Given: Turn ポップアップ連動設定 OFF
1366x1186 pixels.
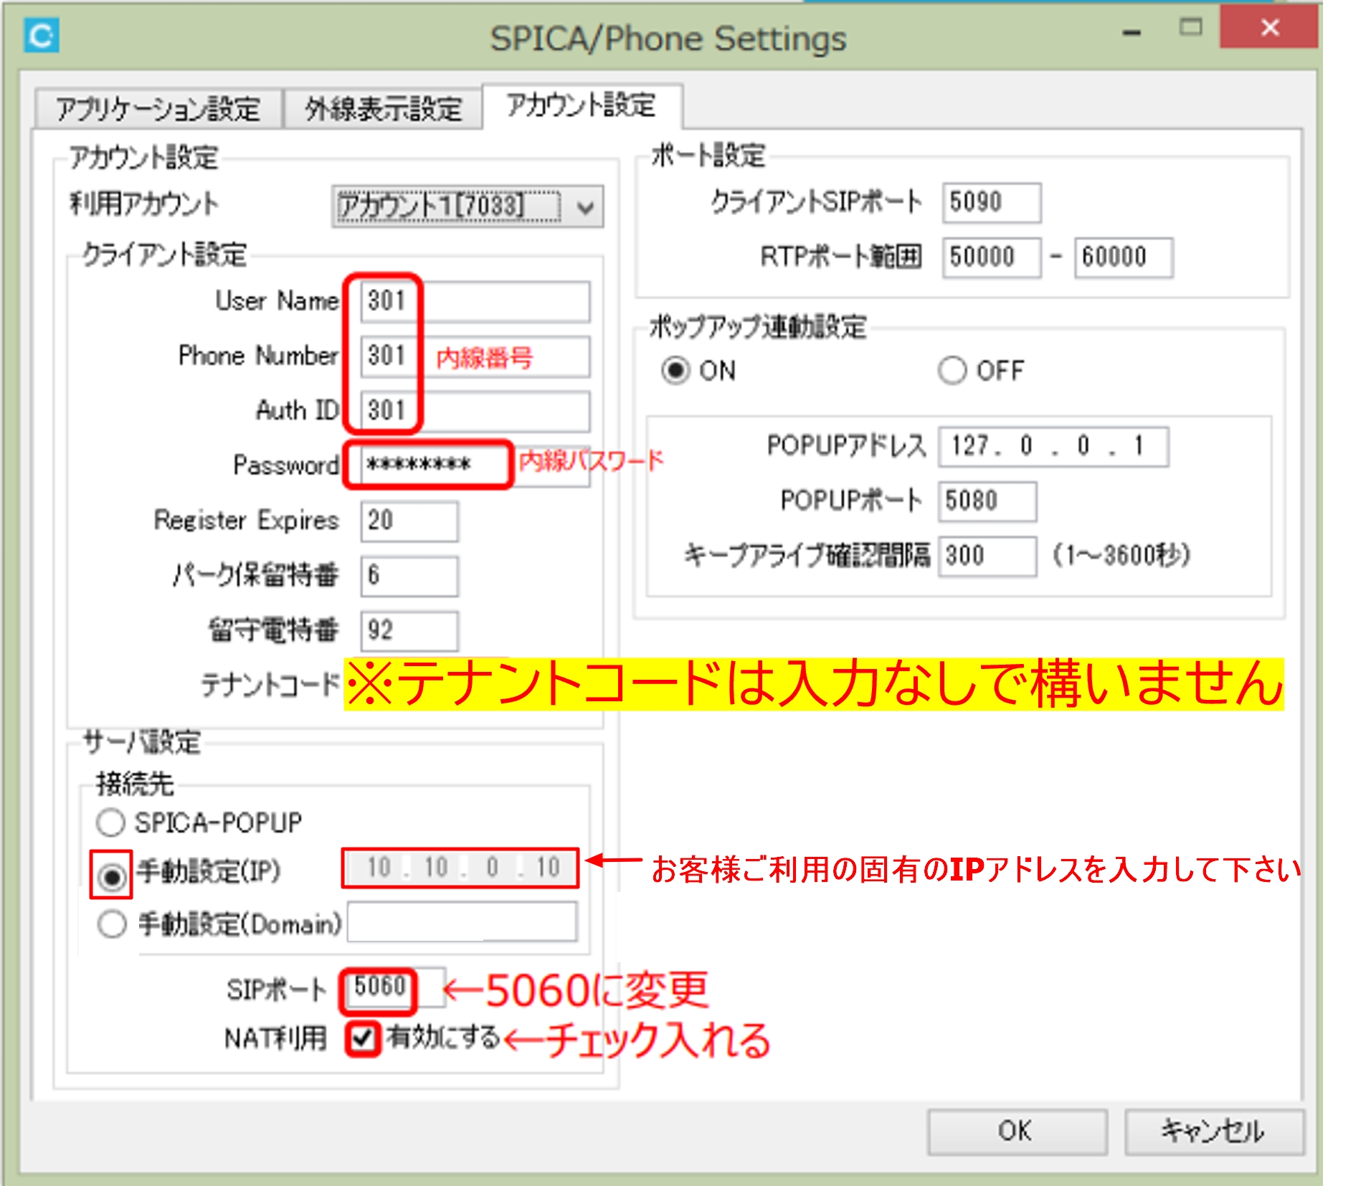Looking at the screenshot, I should pyautogui.click(x=952, y=371).
